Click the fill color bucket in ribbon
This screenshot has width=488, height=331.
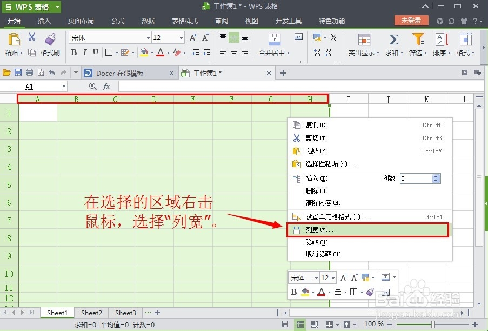click(x=144, y=52)
